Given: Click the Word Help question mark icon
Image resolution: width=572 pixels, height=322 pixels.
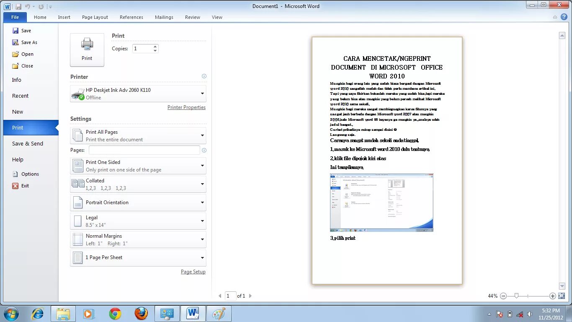Looking at the screenshot, I should point(564,17).
